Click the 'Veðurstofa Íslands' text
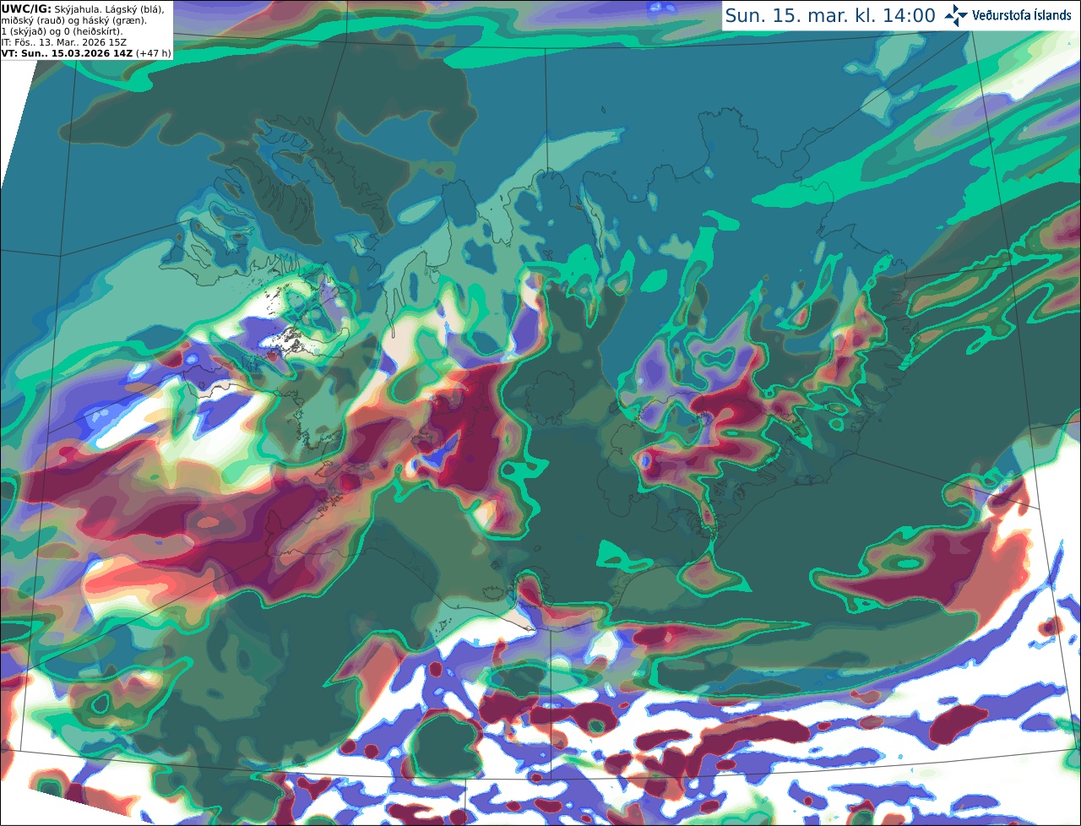This screenshot has height=826, width=1081. click(1021, 15)
